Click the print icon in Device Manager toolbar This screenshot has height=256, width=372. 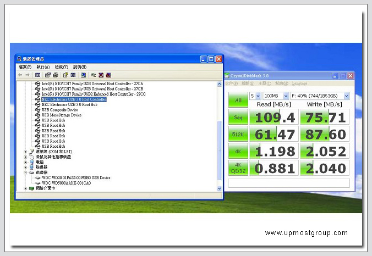tap(56, 75)
